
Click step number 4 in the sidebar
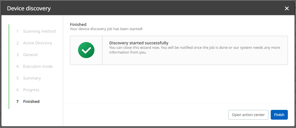17,66
